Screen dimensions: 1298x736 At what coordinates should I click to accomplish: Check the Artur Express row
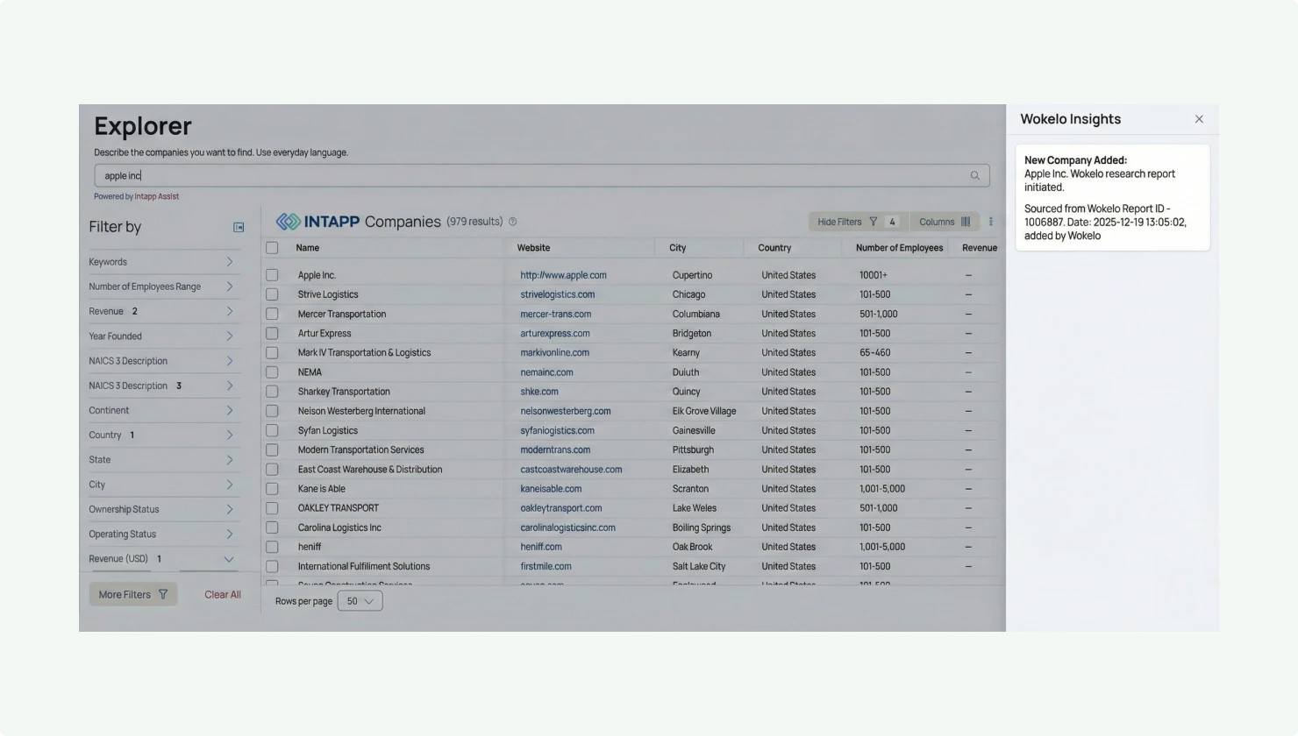tap(272, 333)
